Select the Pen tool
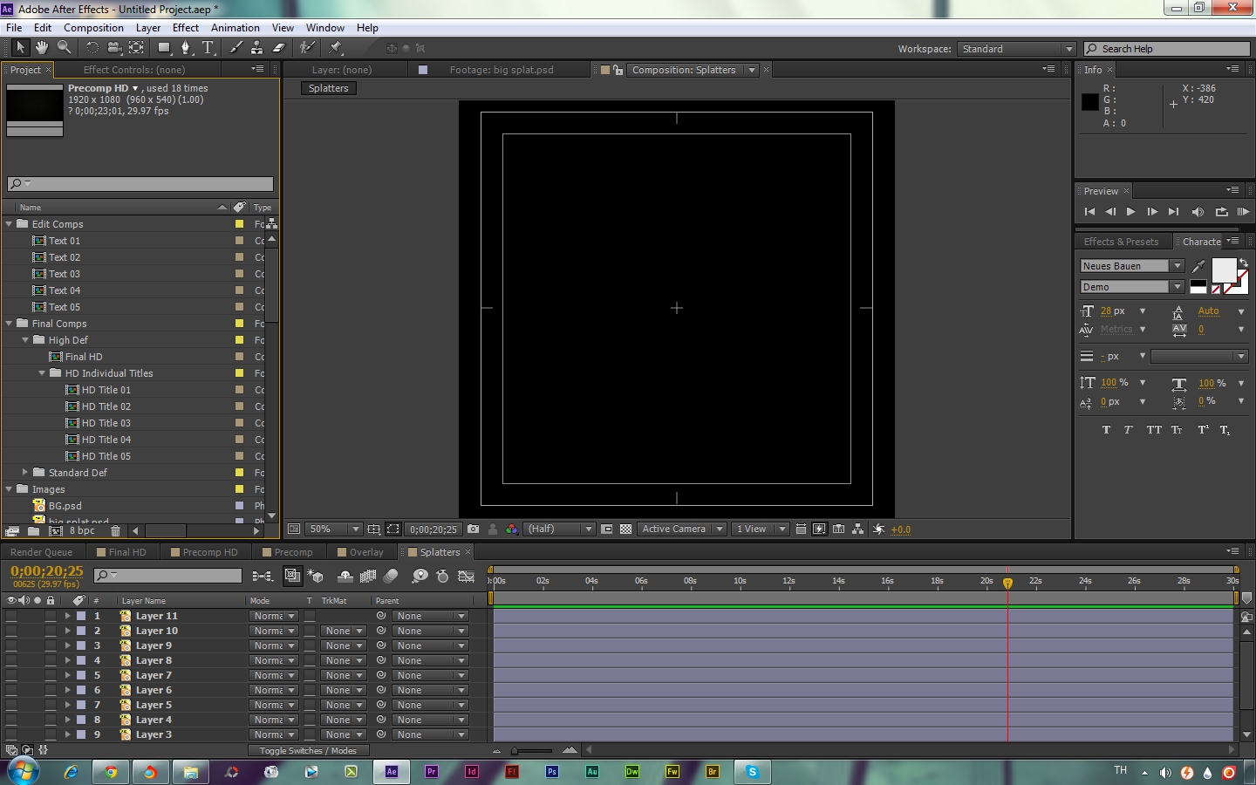 click(x=185, y=48)
